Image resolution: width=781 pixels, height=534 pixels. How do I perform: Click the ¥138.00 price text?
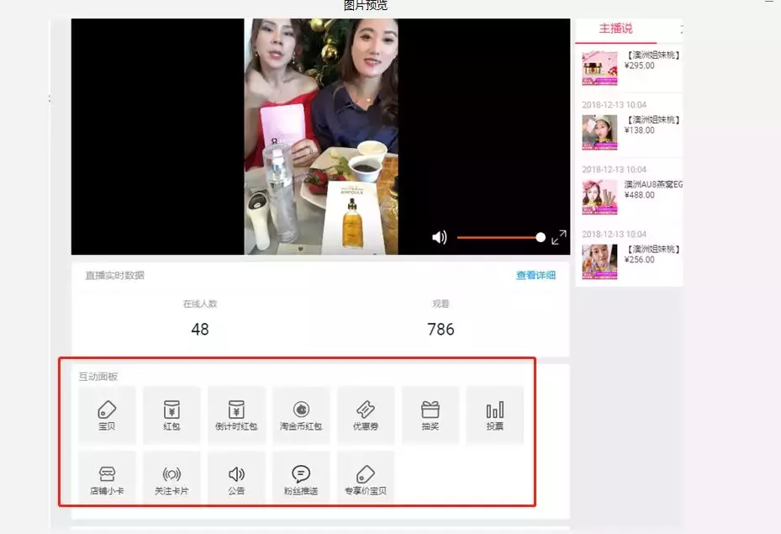click(x=640, y=130)
